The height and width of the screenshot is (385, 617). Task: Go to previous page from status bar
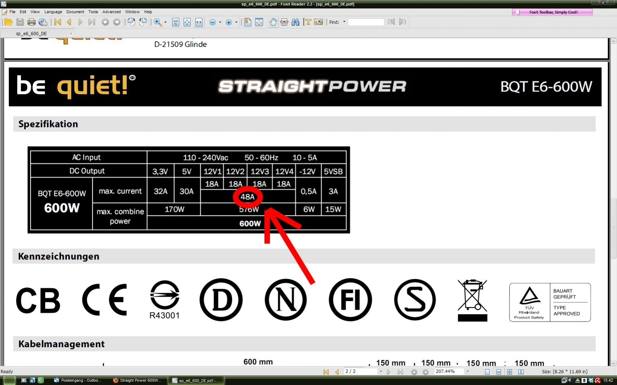click(337, 372)
